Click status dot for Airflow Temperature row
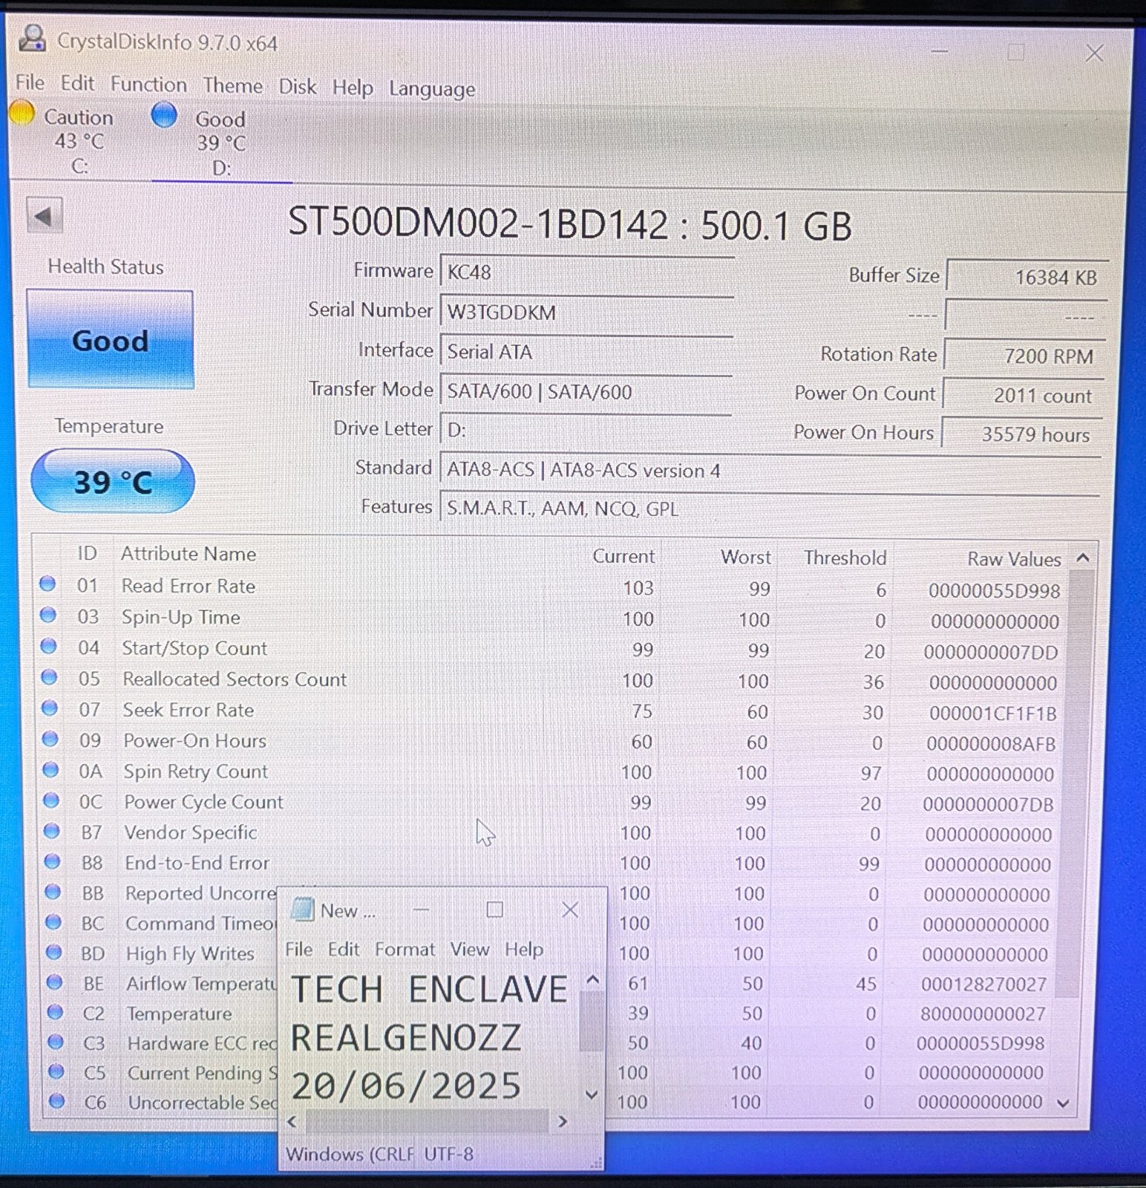The width and height of the screenshot is (1146, 1188). coord(54,982)
